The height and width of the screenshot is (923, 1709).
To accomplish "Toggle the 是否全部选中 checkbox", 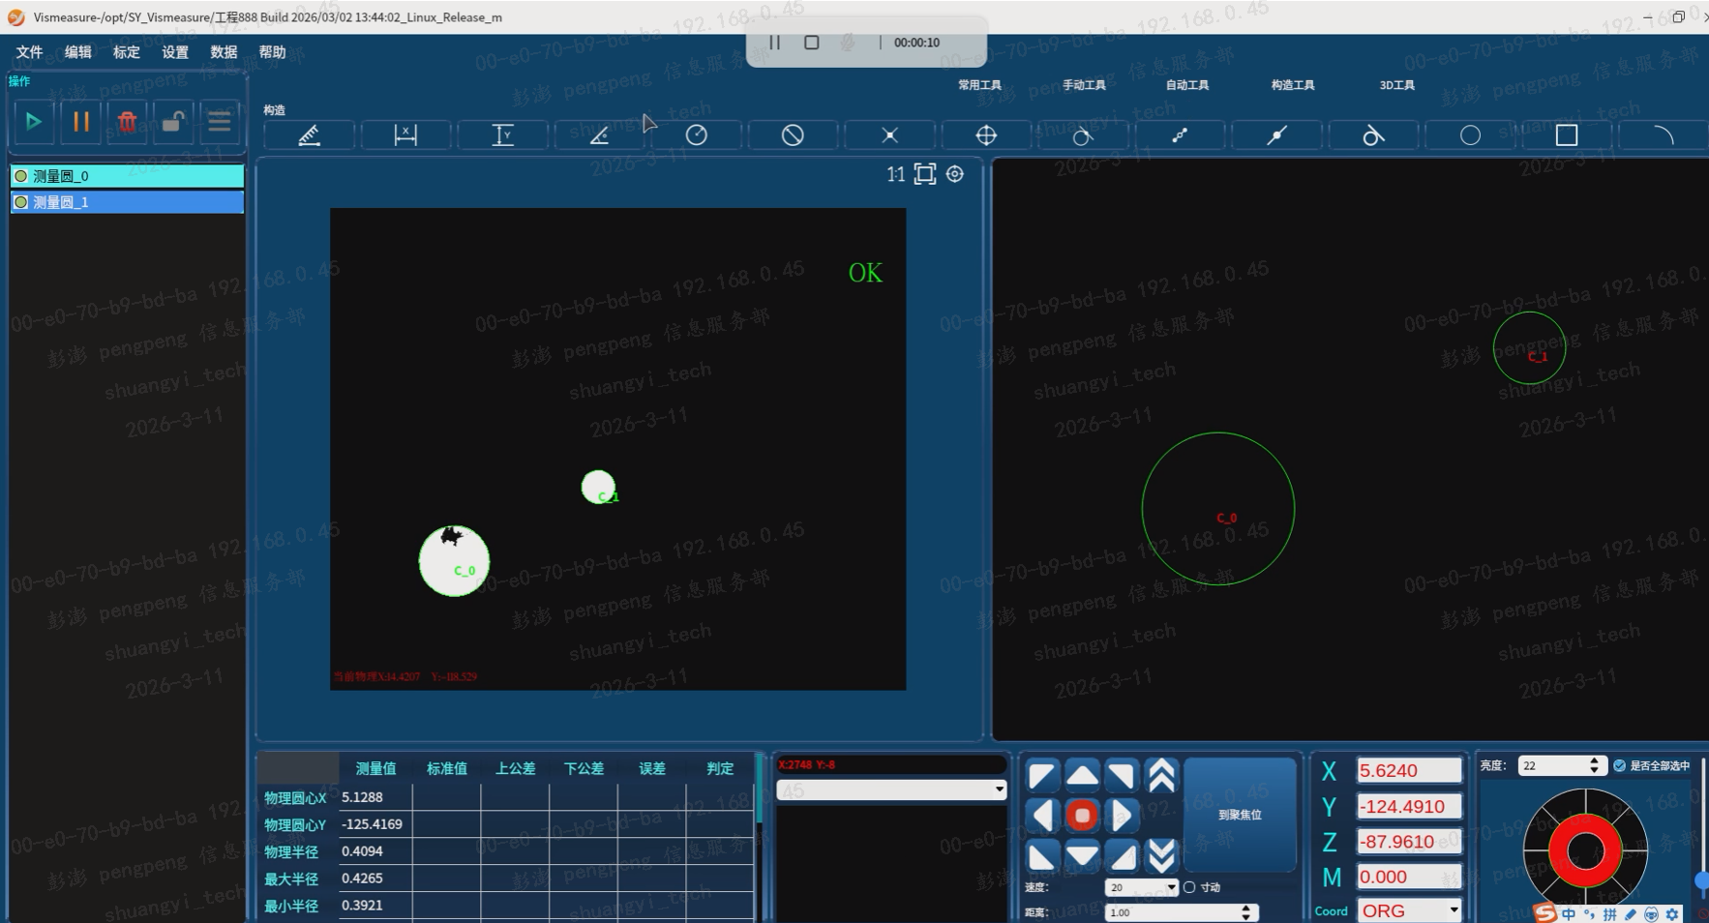I will click(1619, 765).
